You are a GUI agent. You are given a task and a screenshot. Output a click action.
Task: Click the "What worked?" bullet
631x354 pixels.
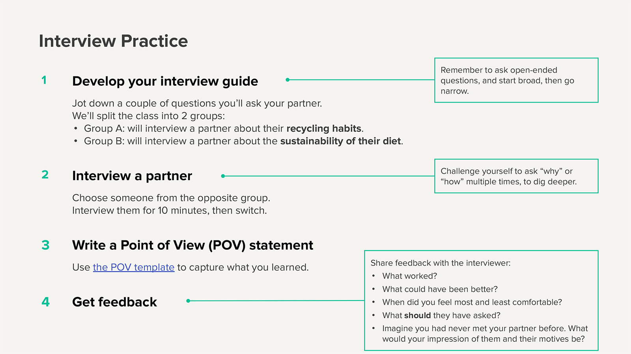409,276
